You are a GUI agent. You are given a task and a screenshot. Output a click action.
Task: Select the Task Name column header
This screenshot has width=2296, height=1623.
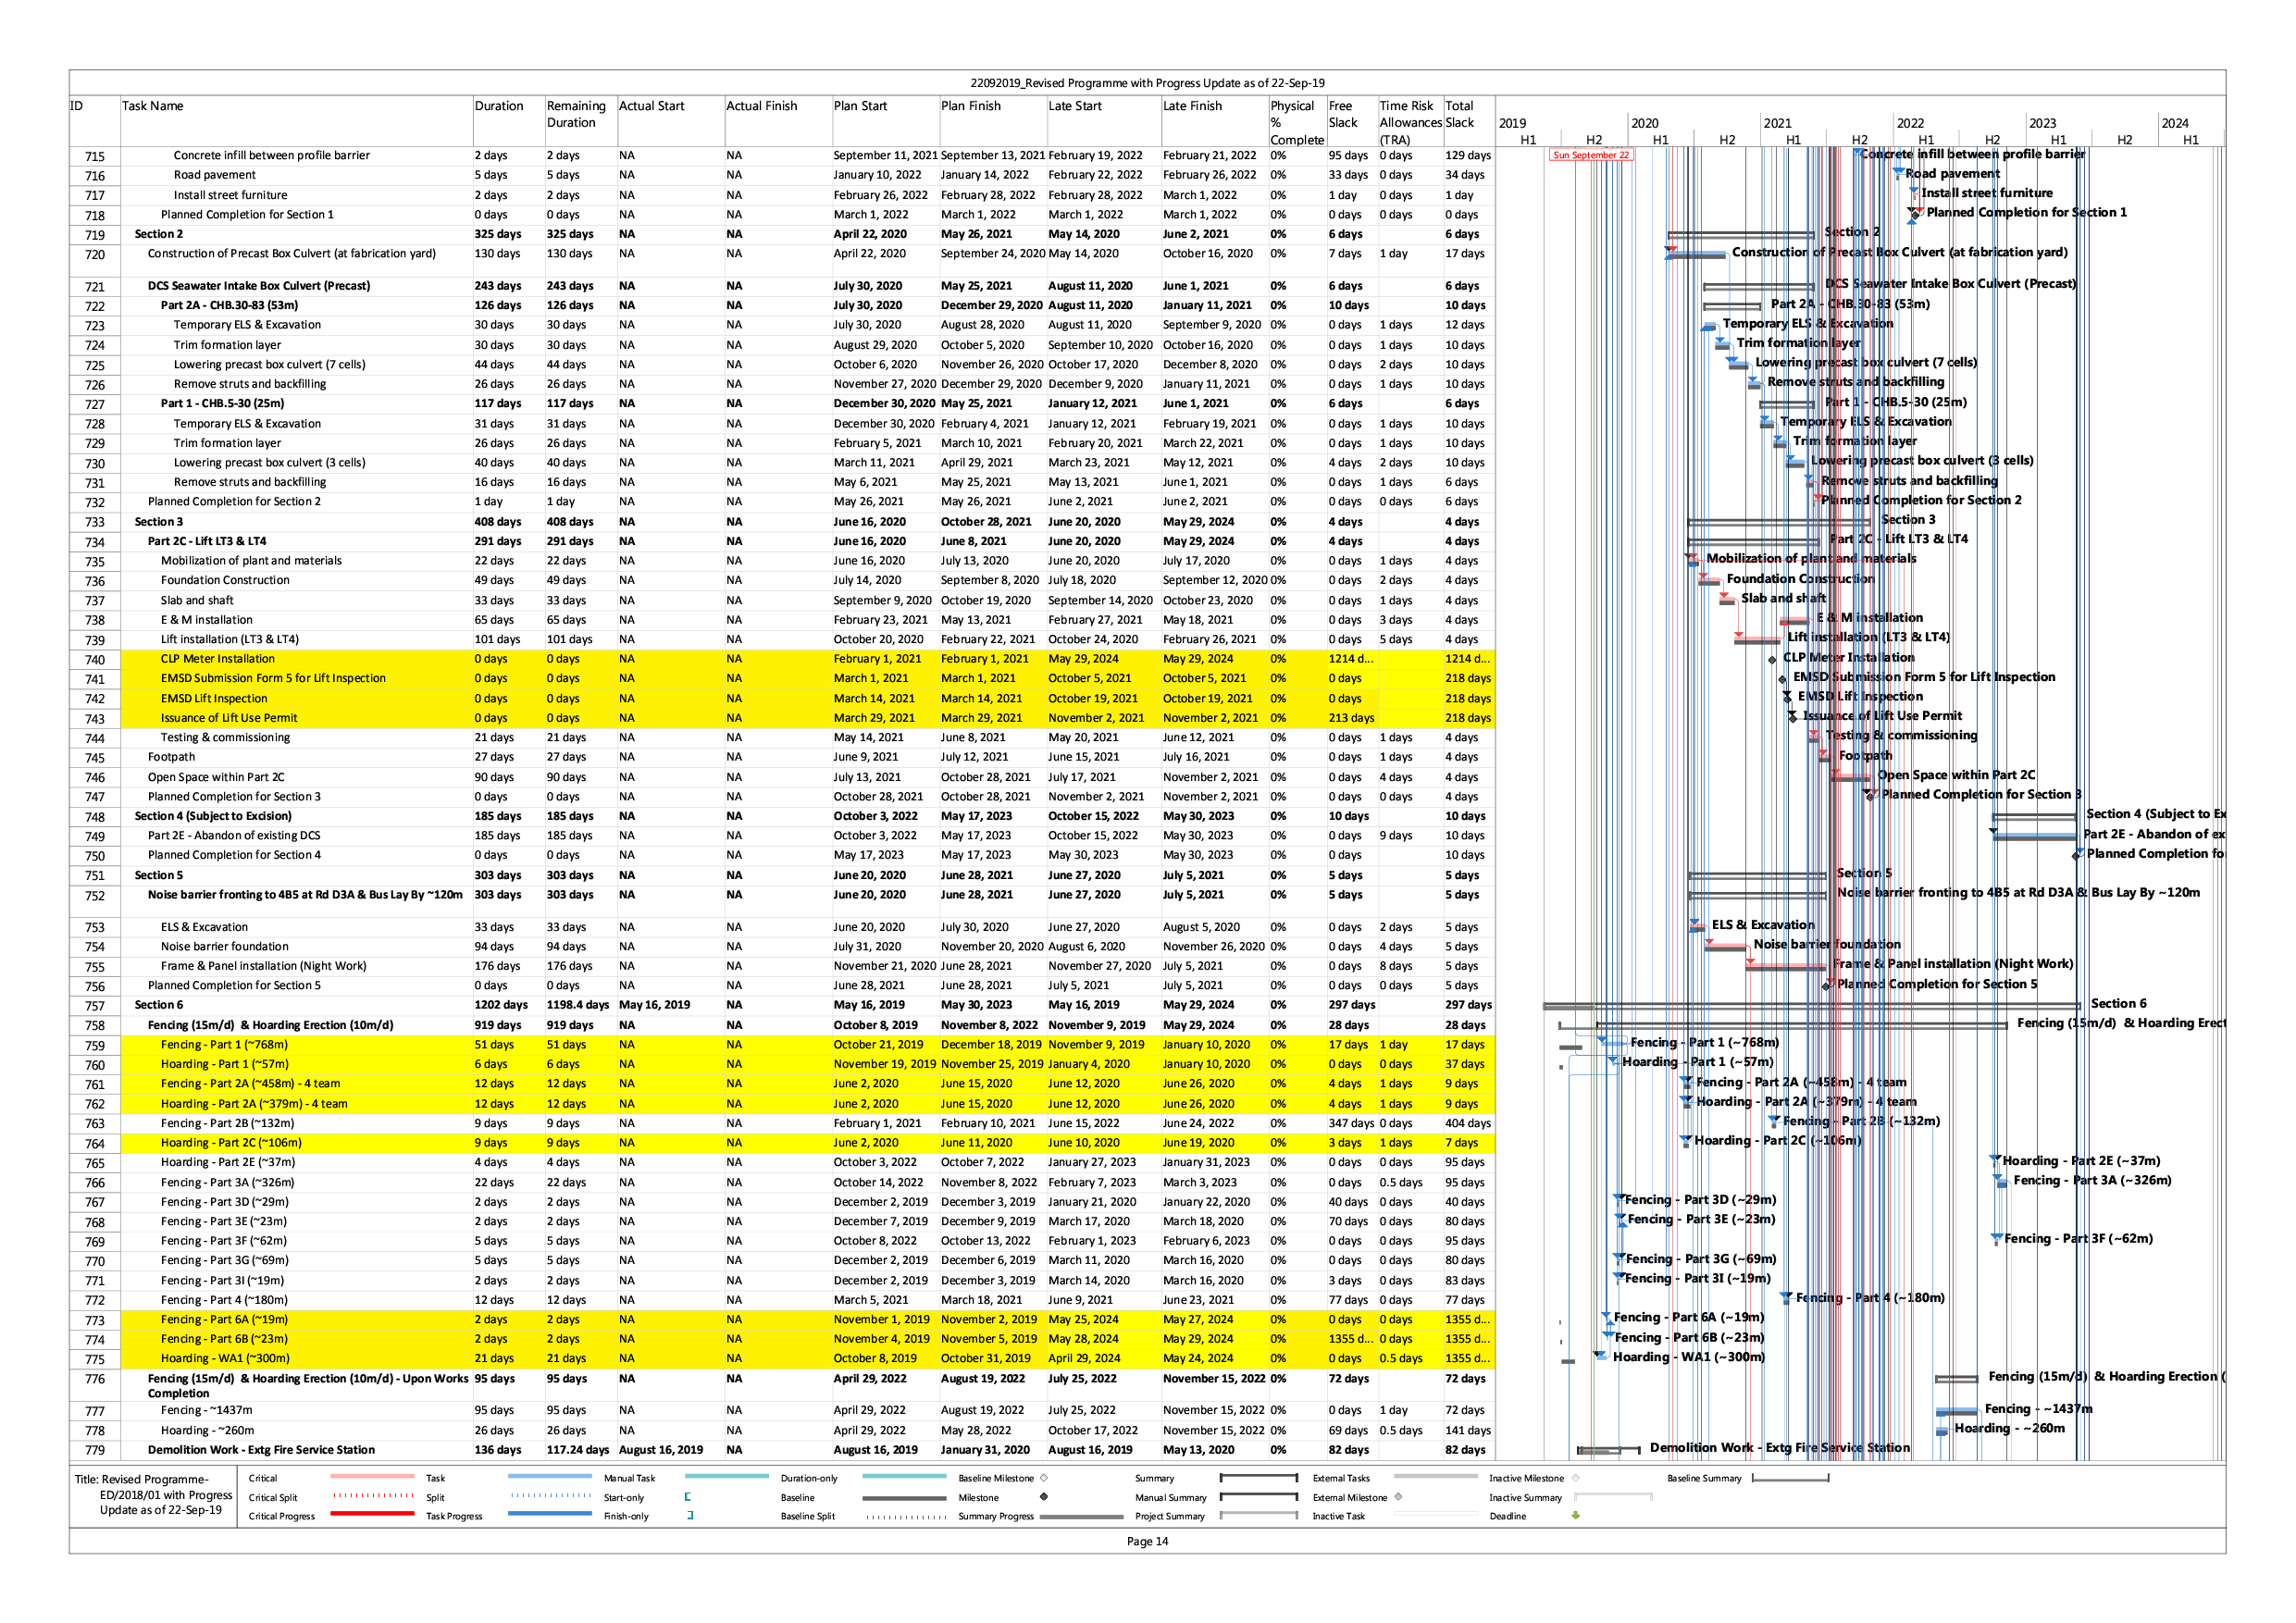point(153,106)
